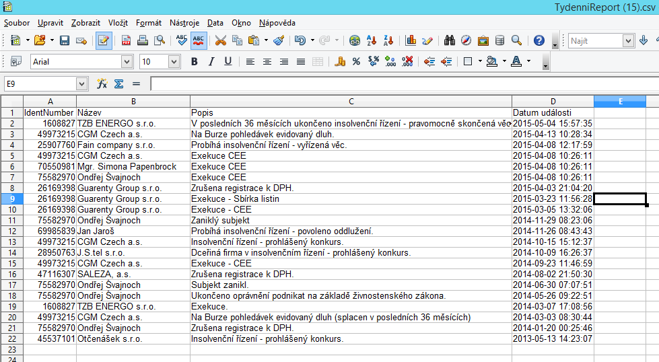This screenshot has width=659, height=362.
Task: Open the Gallery picture icon
Action: point(483,41)
